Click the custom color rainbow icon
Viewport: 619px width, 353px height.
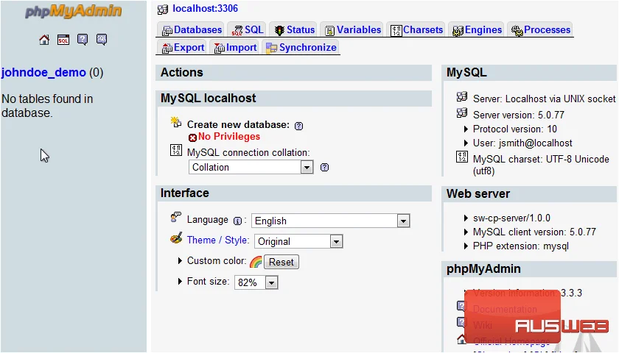[x=256, y=262]
